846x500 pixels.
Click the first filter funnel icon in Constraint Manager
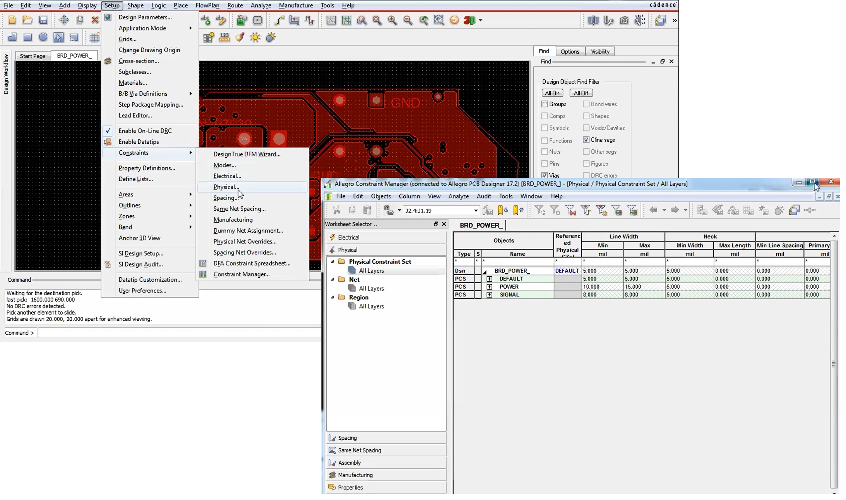pyautogui.click(x=539, y=210)
